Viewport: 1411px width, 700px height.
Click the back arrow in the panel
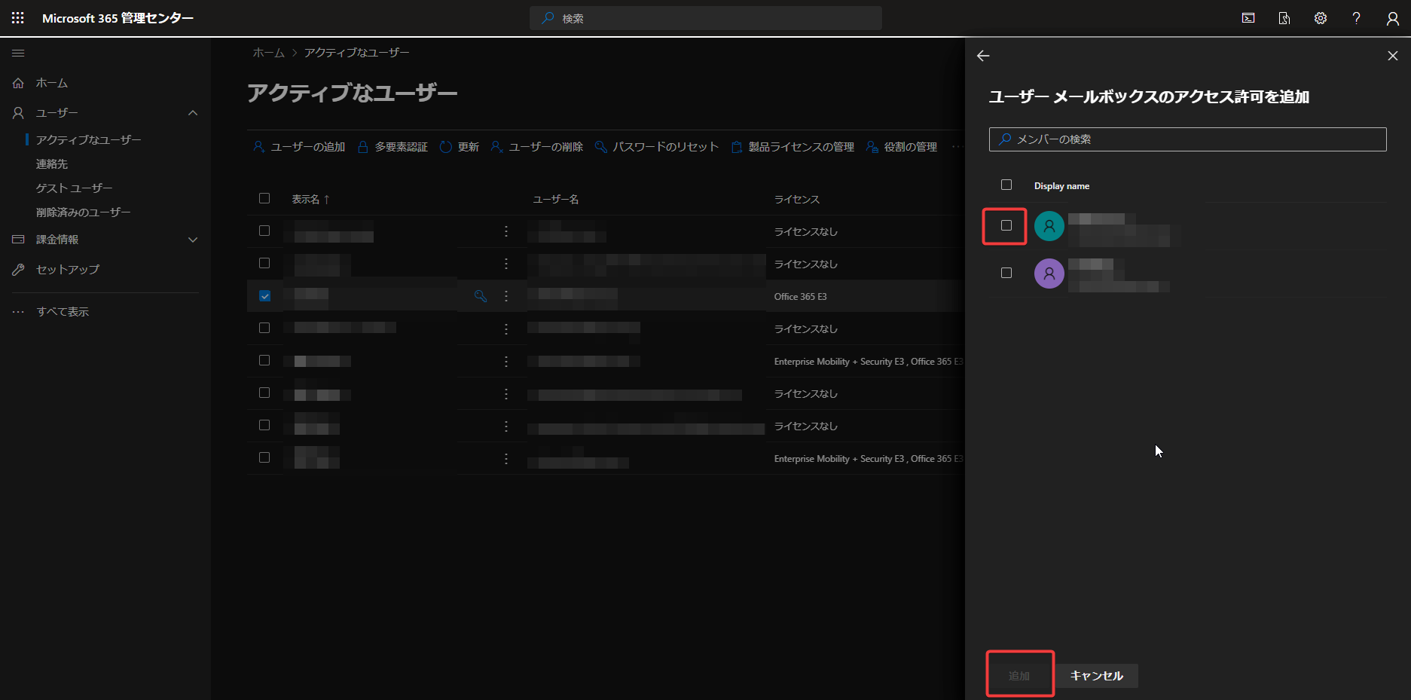coord(983,56)
